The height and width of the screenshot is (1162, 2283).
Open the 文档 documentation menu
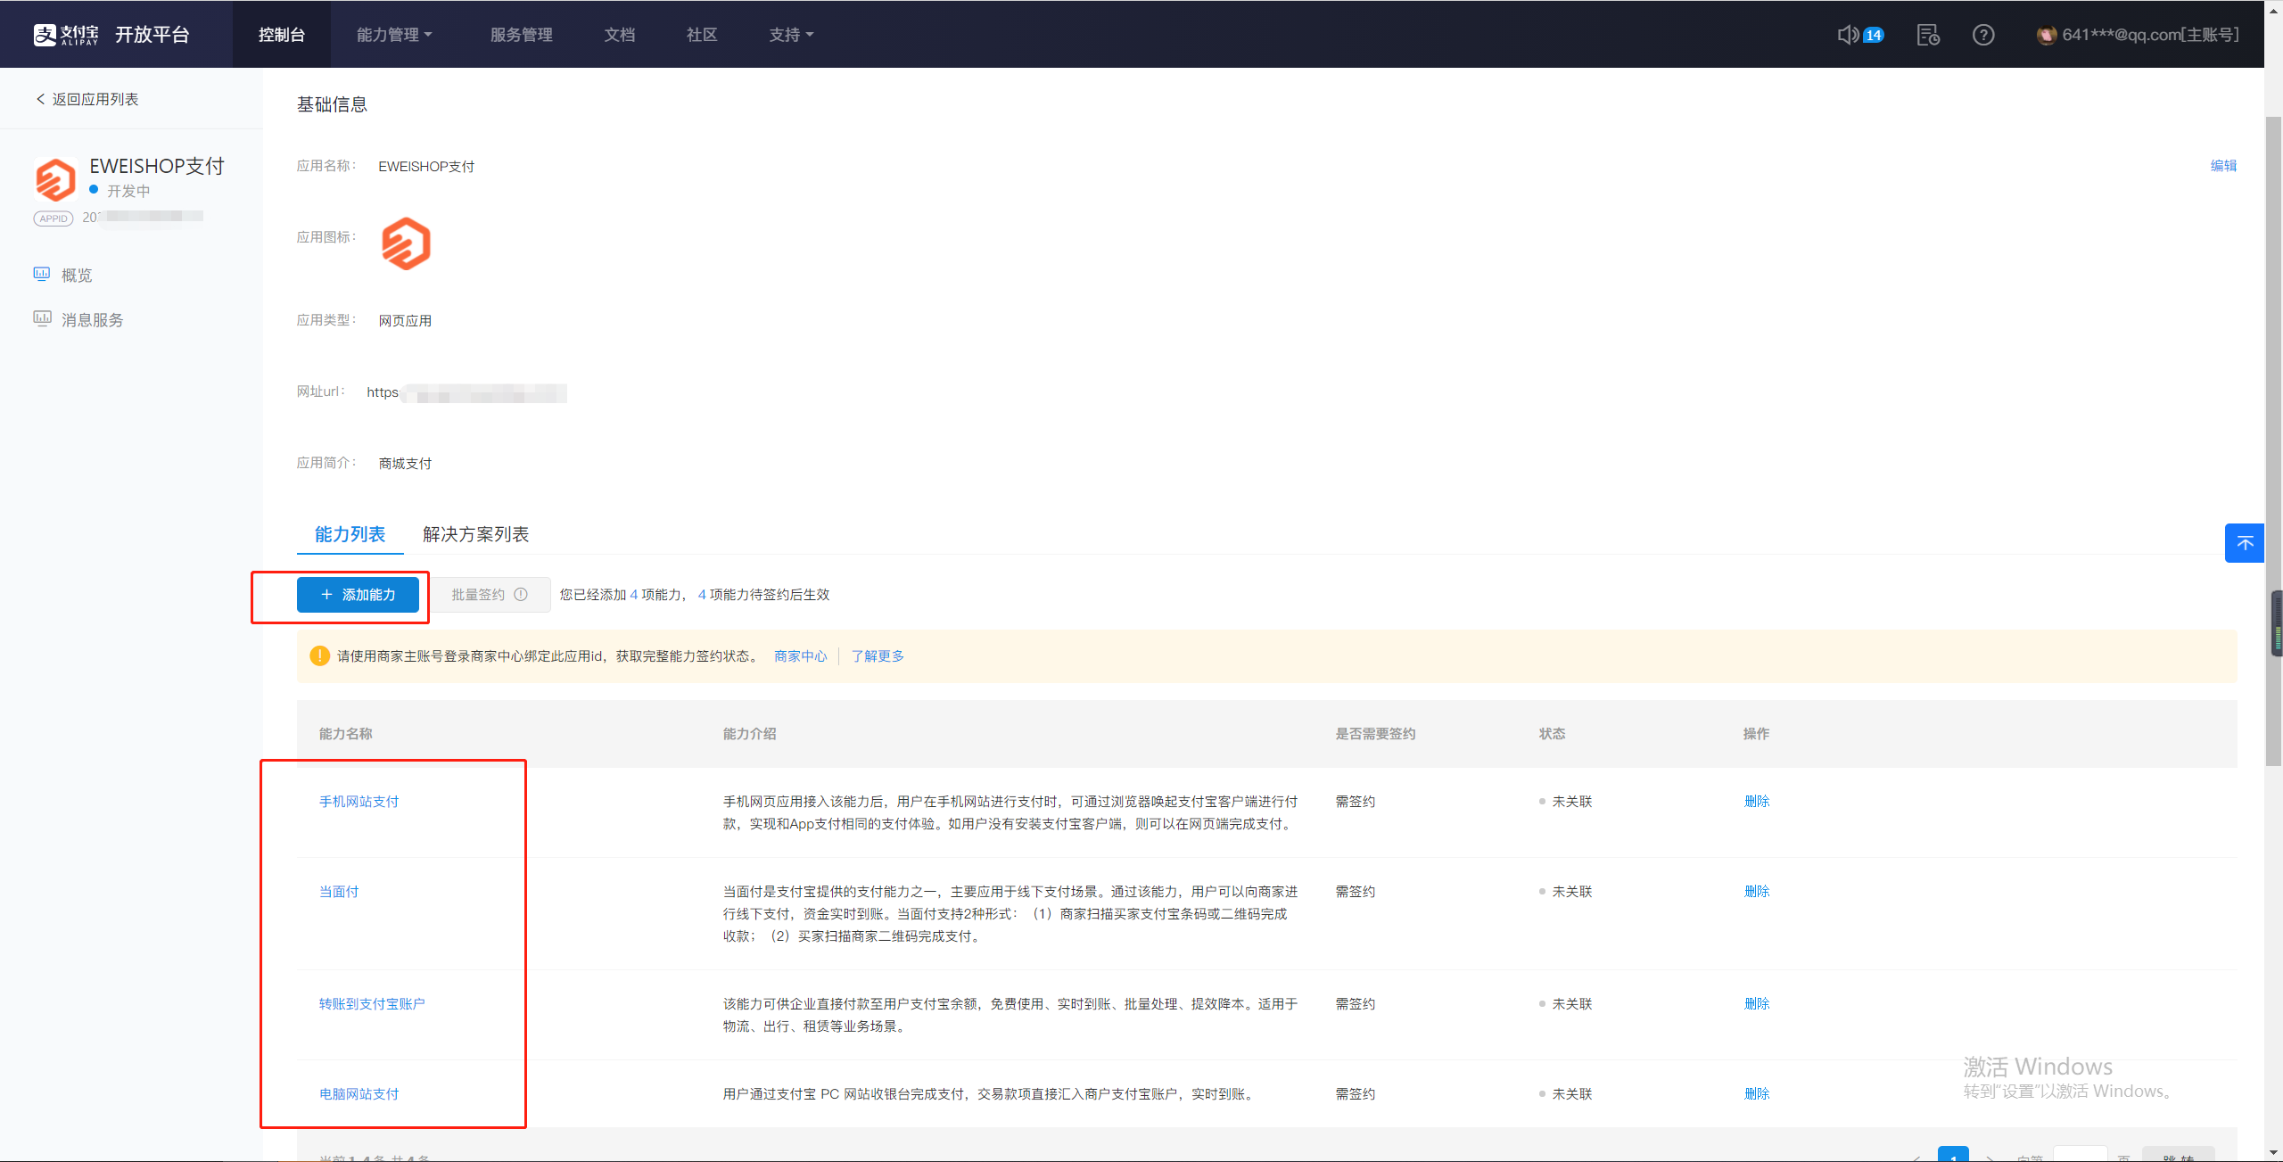620,35
